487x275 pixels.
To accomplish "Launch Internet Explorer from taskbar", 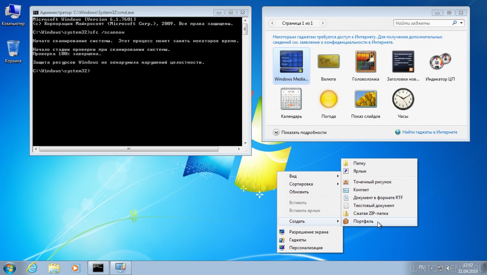I will click(32, 268).
